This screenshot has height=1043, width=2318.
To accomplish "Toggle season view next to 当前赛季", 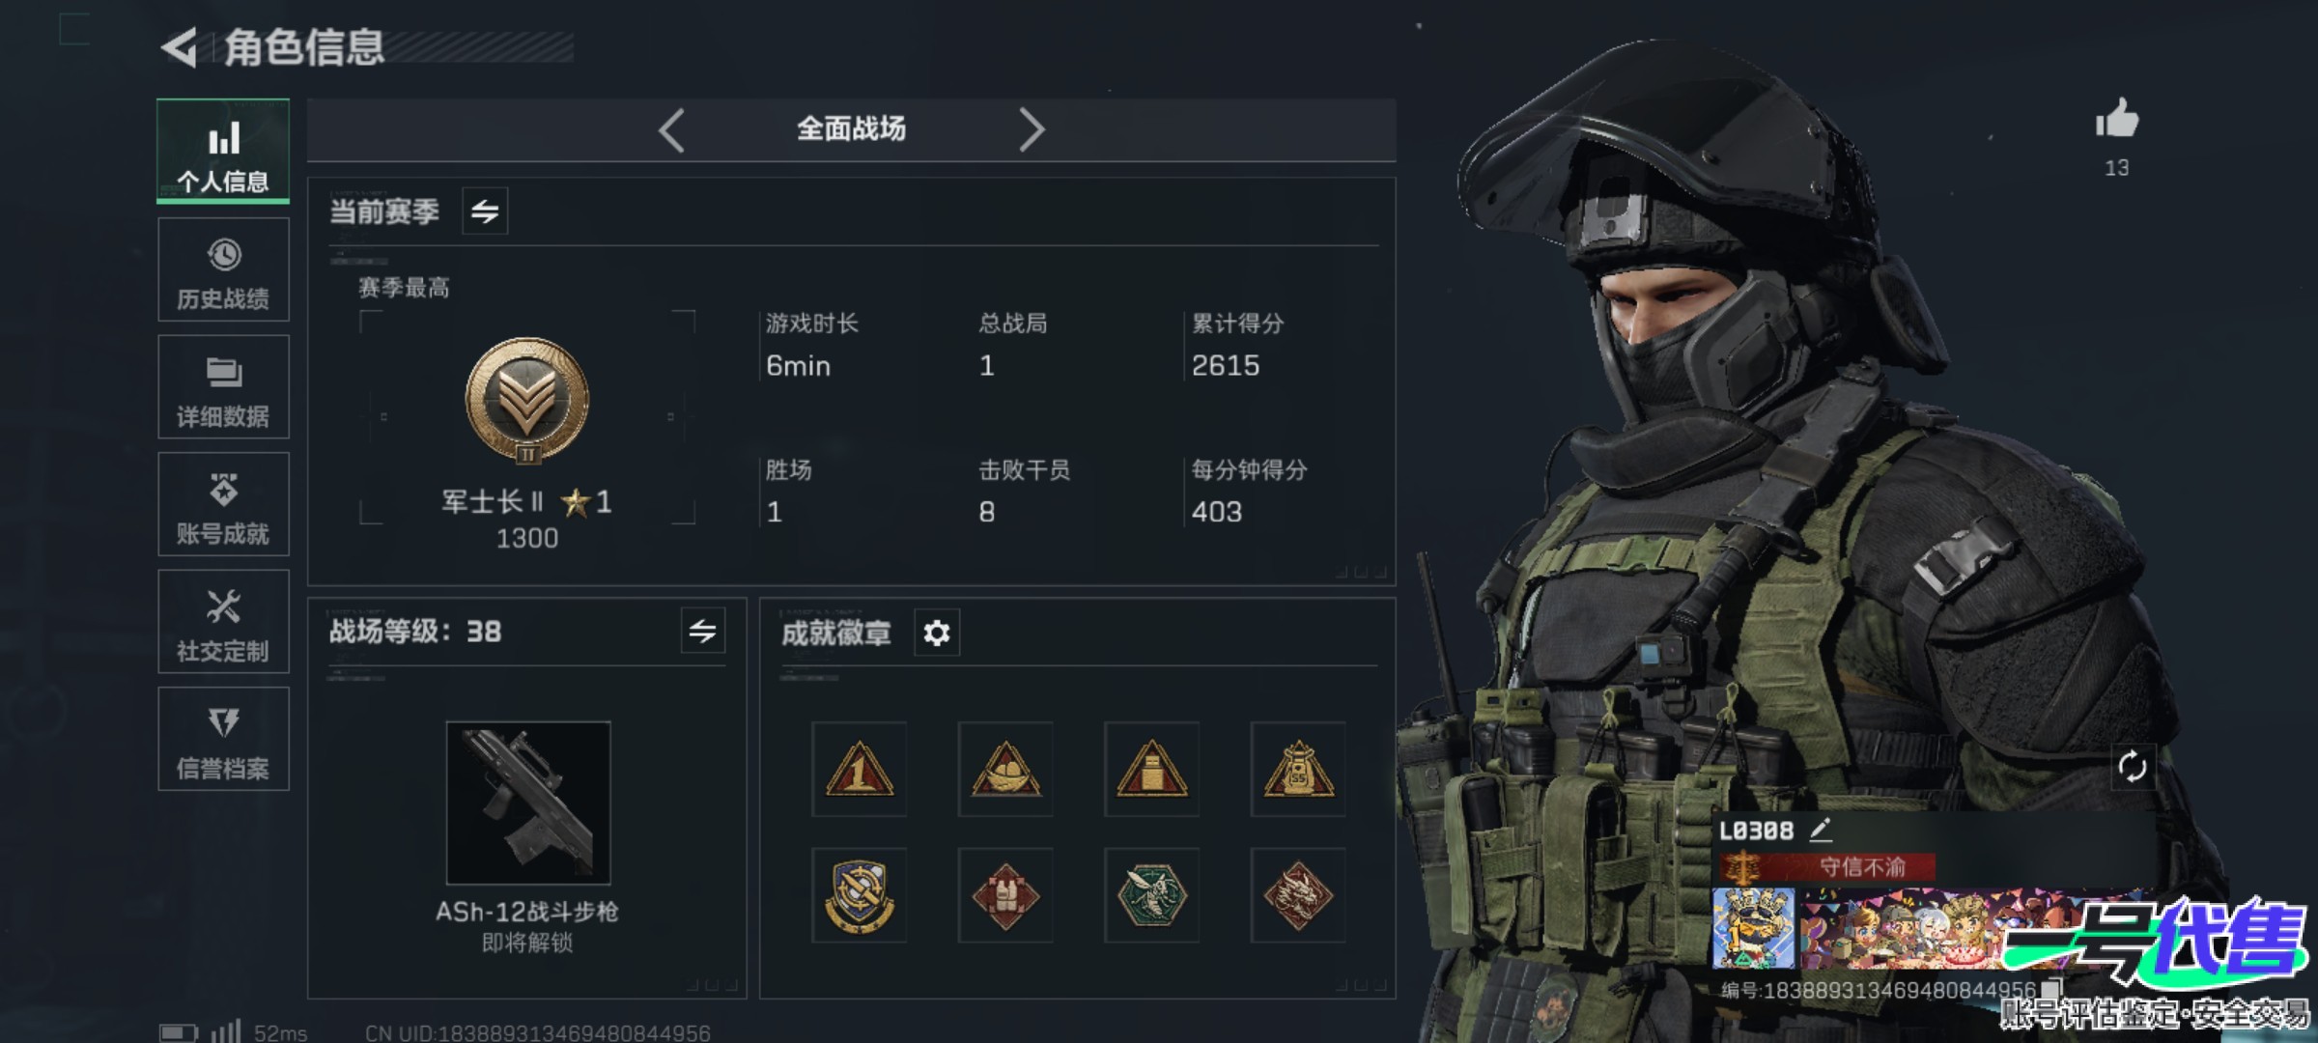I will (x=485, y=211).
